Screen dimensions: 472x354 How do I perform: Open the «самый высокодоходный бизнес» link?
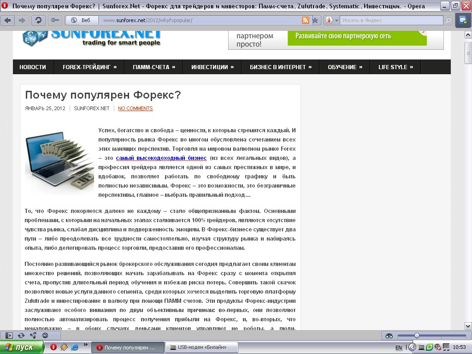coord(161,158)
